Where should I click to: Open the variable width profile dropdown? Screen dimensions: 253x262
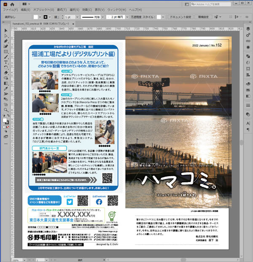[x=103, y=17]
